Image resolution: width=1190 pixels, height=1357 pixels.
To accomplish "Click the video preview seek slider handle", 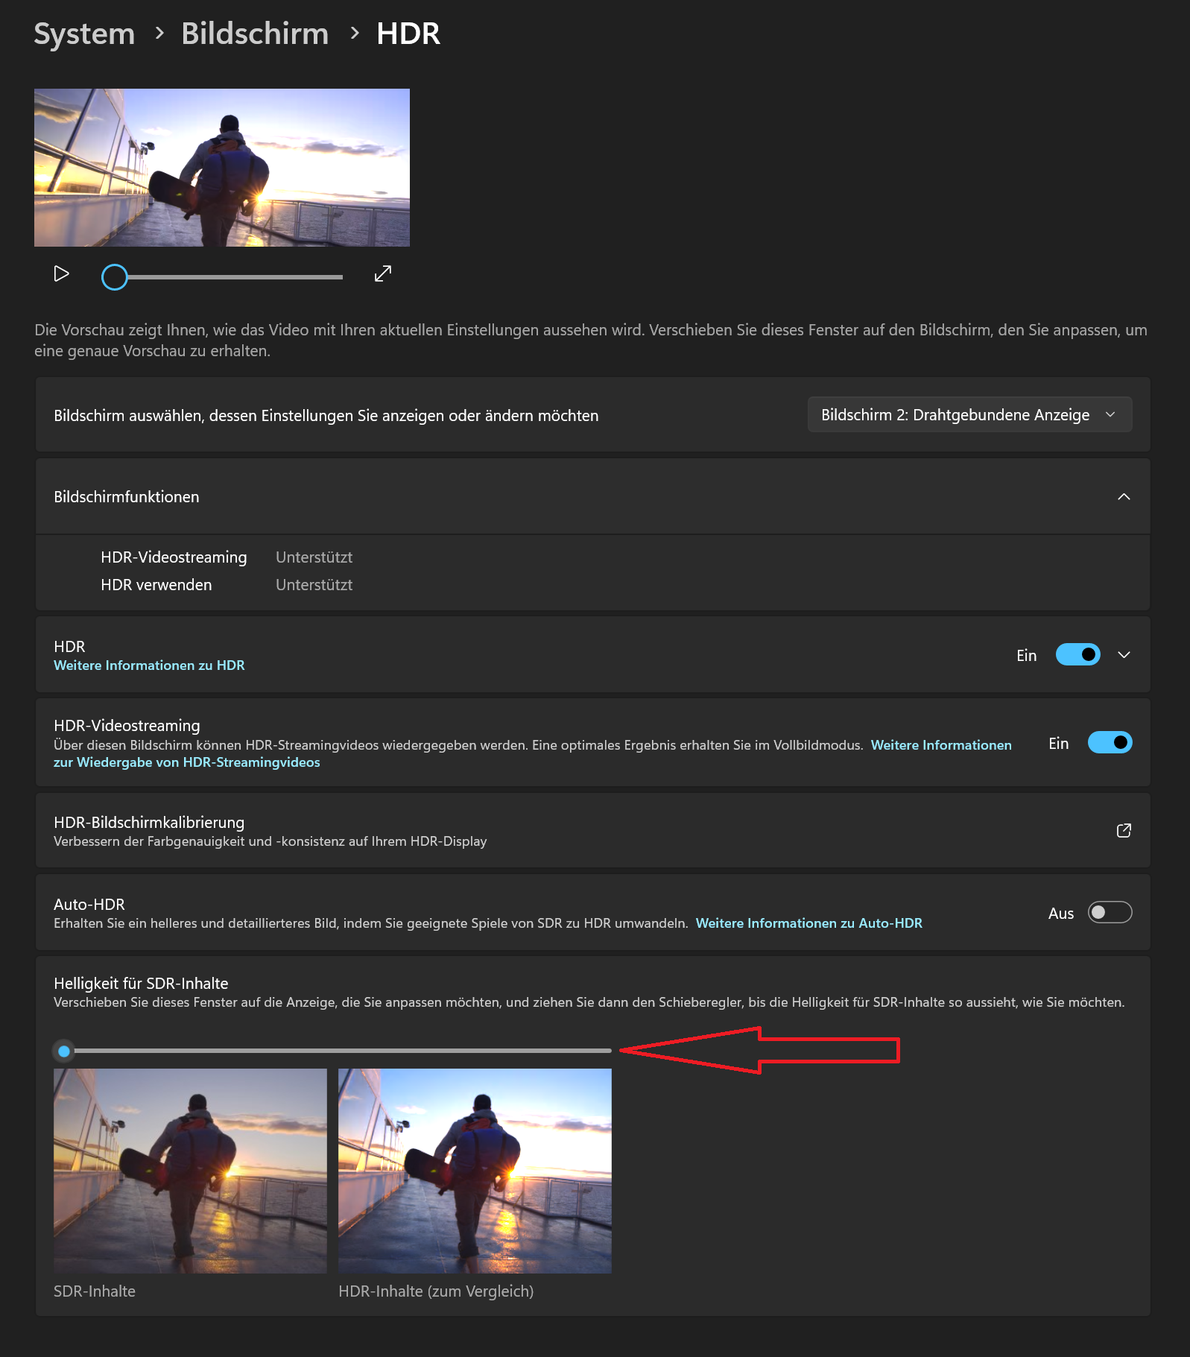I will (115, 277).
